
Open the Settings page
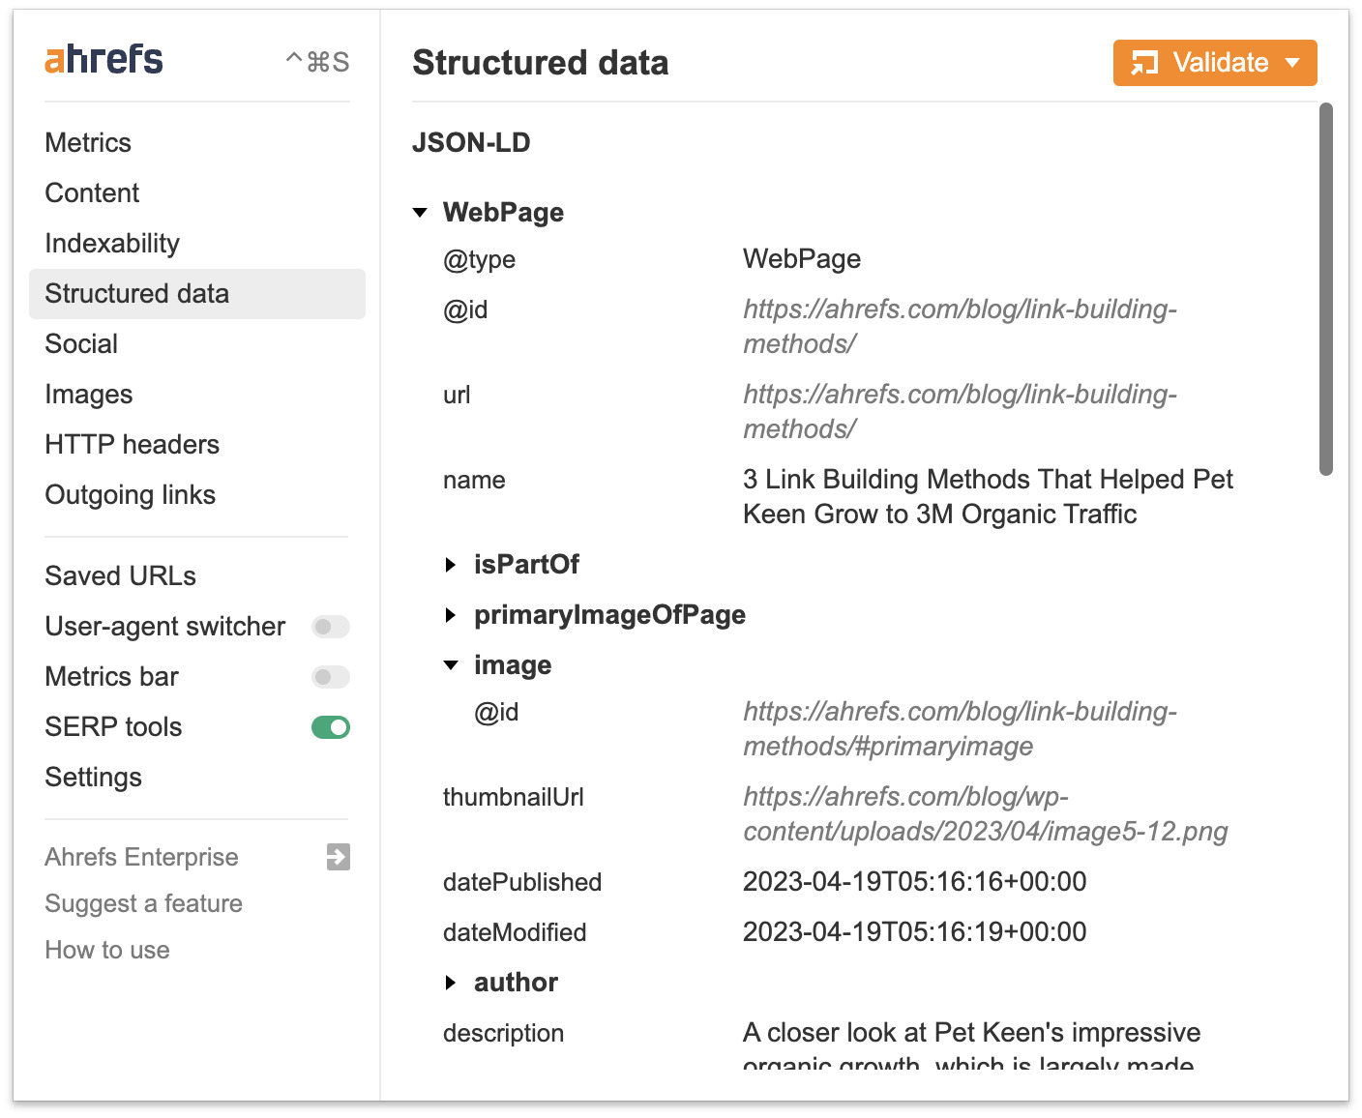point(94,778)
